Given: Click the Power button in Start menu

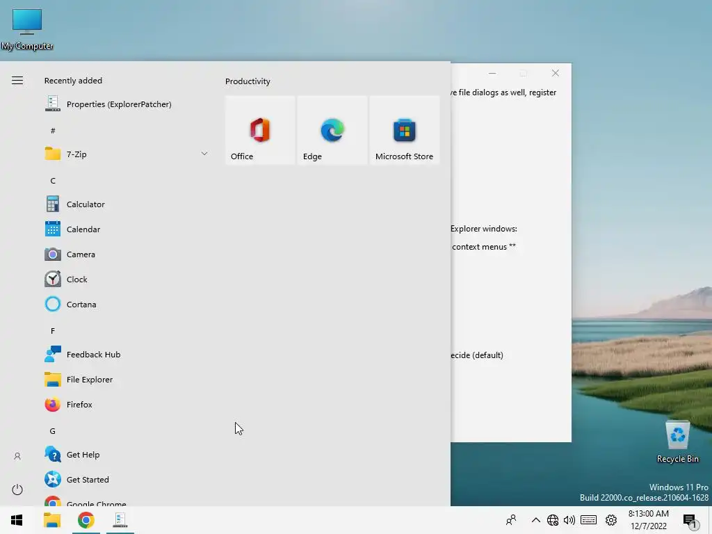Looking at the screenshot, I should tap(17, 489).
